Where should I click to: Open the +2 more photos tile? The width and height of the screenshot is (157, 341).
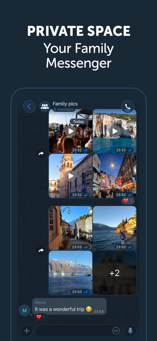(115, 273)
